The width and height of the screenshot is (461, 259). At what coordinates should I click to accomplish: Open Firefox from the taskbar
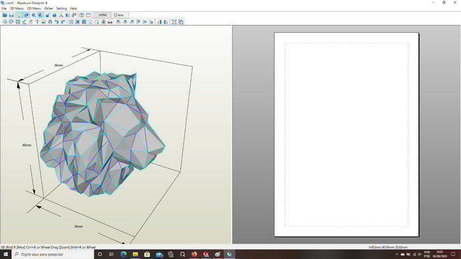tap(194, 254)
